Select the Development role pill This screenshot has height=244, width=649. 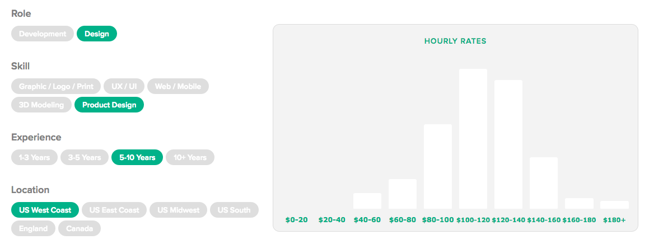(x=43, y=34)
